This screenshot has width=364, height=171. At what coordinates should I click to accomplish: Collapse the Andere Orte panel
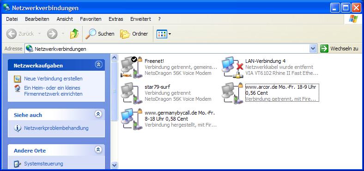click(98, 150)
